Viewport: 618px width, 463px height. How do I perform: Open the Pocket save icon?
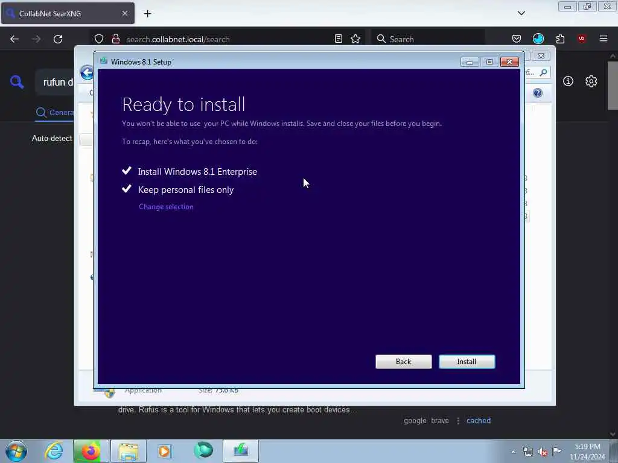tap(517, 39)
